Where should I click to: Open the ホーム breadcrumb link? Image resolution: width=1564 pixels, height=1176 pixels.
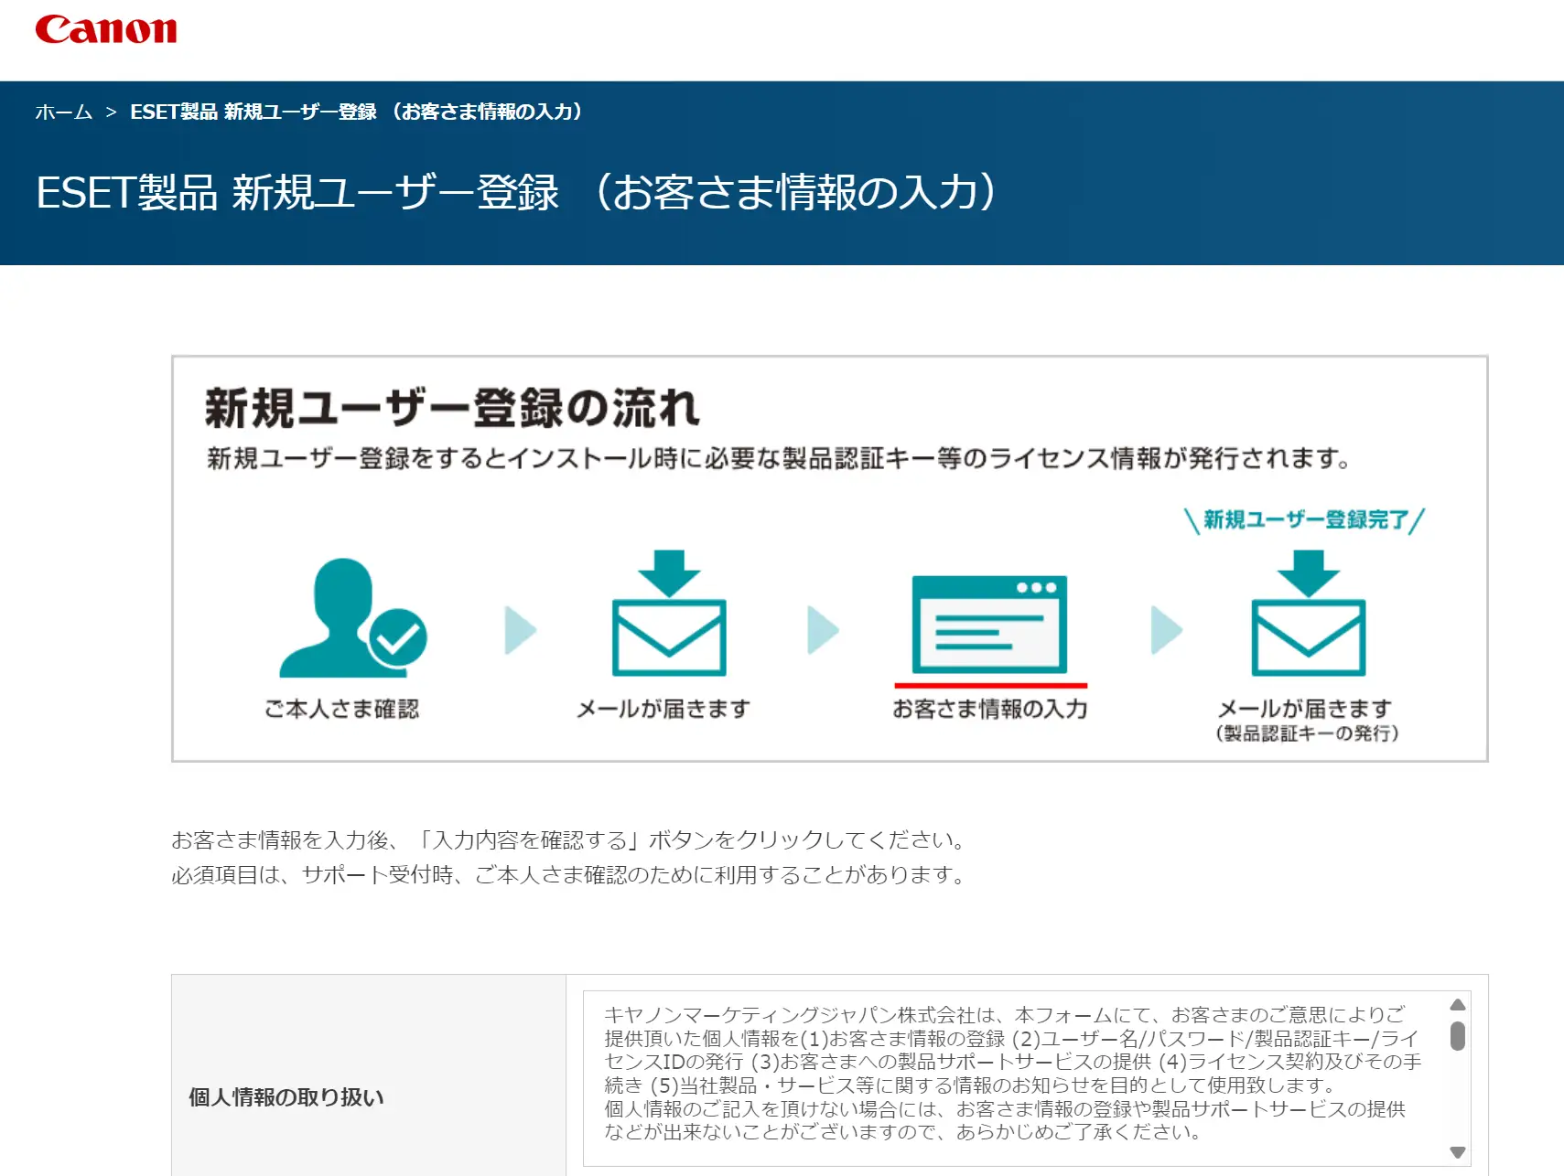pyautogui.click(x=63, y=112)
